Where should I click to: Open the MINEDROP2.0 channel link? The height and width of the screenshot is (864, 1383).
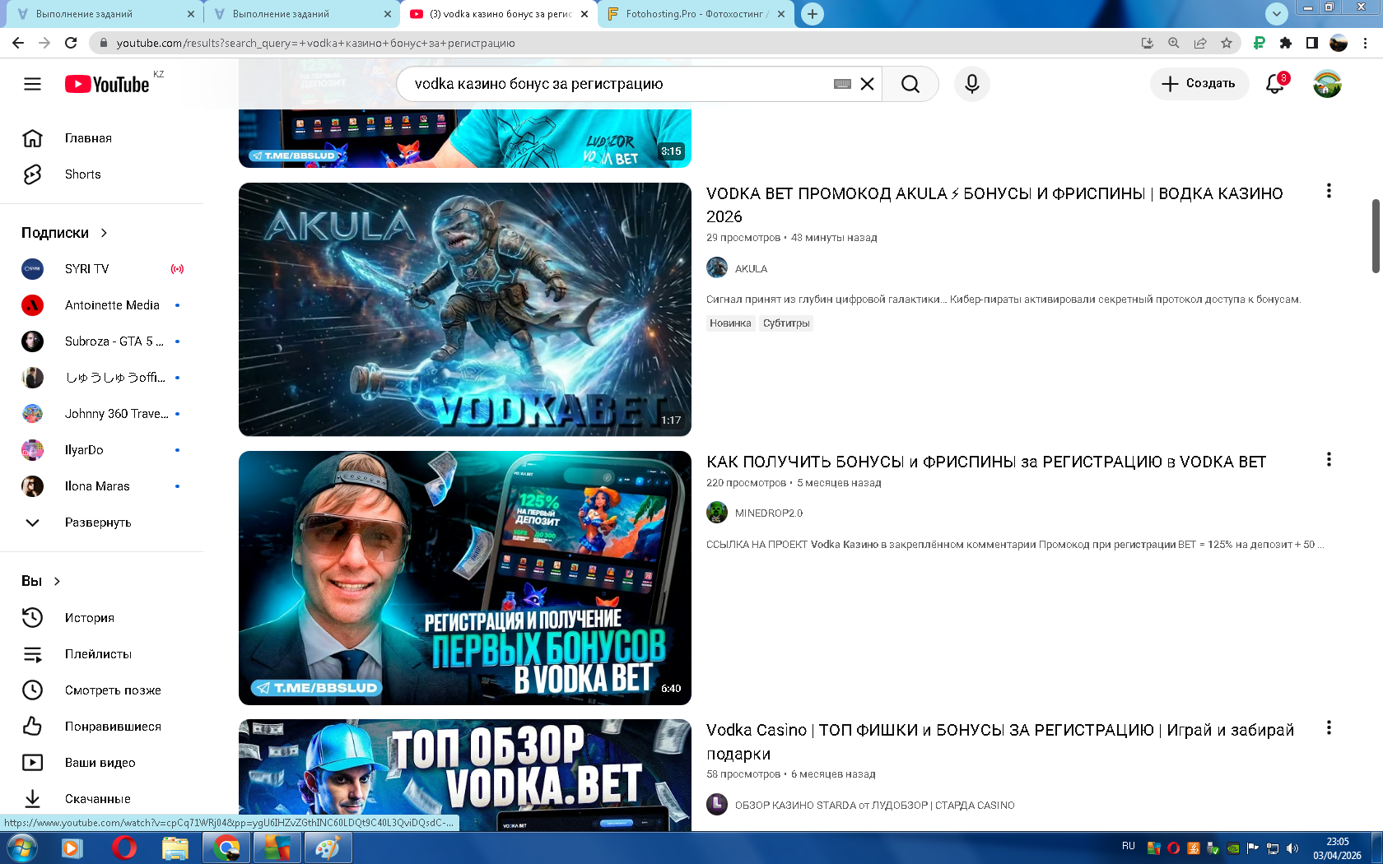768,513
